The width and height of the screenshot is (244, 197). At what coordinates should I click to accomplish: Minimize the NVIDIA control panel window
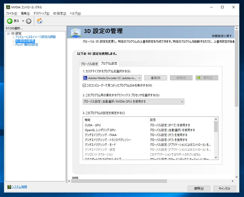click(x=211, y=7)
